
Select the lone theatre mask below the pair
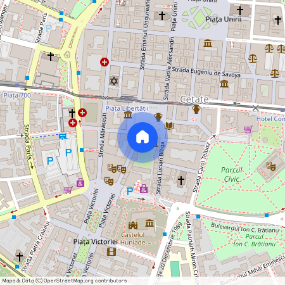point(109,181)
